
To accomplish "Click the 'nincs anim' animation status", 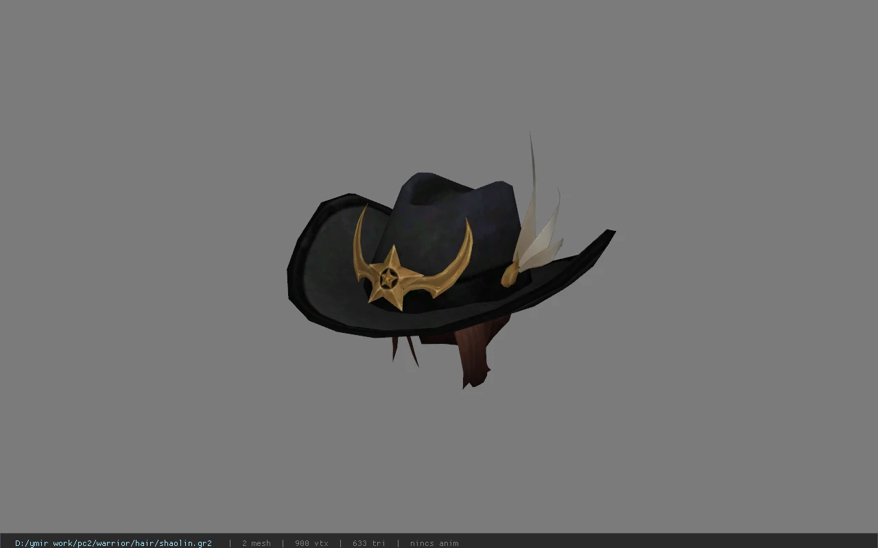I will [434, 543].
